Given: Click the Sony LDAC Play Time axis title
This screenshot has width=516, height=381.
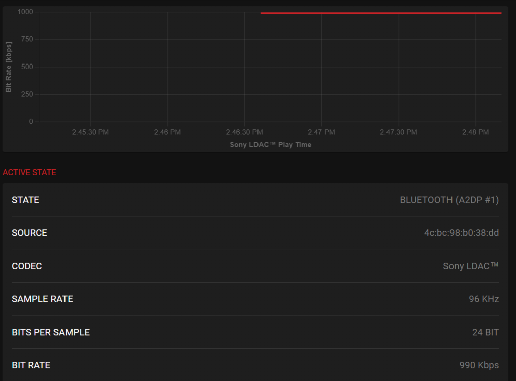Looking at the screenshot, I should pos(271,145).
